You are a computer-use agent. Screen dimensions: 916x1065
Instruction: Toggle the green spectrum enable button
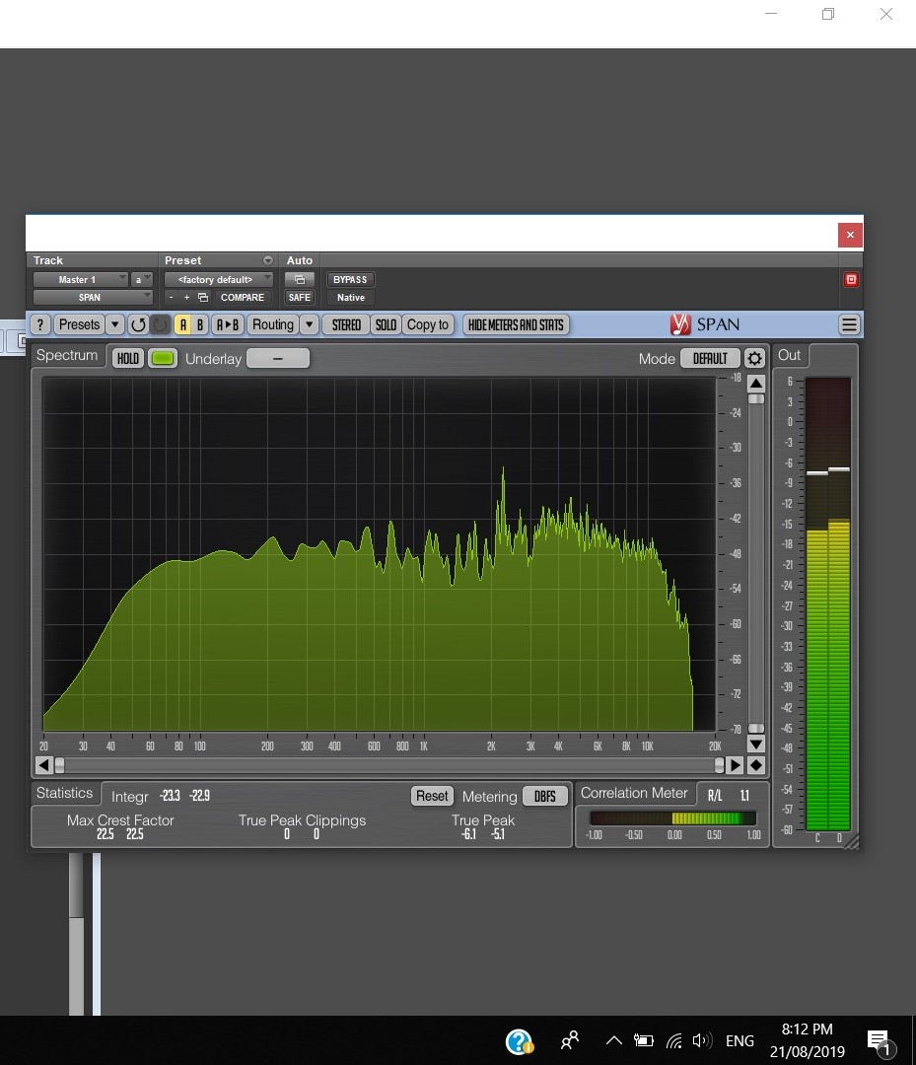(x=162, y=359)
